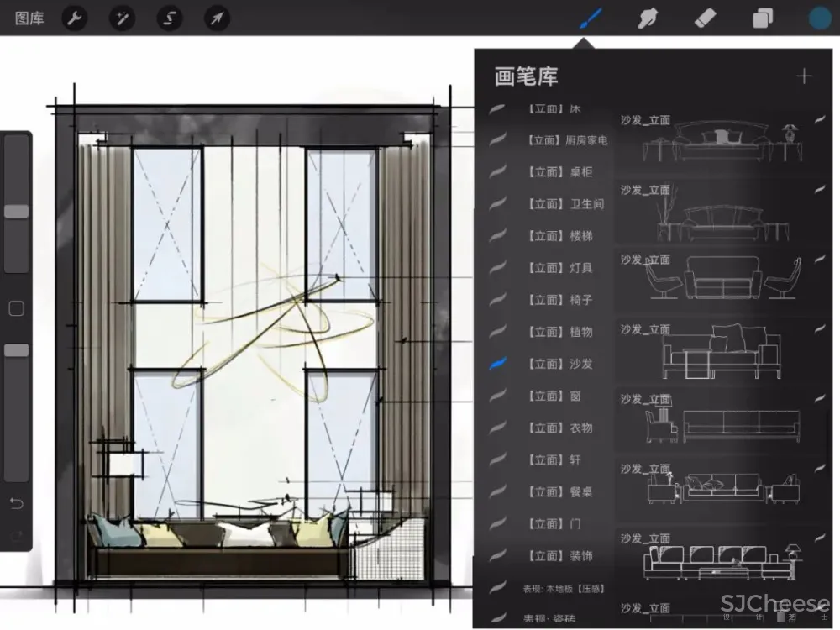Select the Selection S tool
The height and width of the screenshot is (630, 840).
coord(171,18)
